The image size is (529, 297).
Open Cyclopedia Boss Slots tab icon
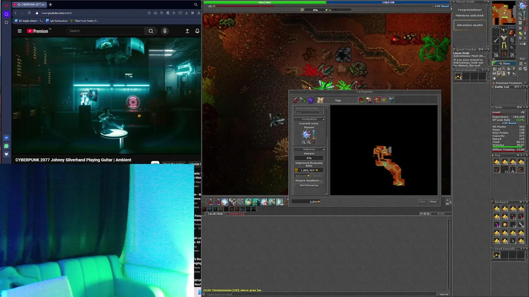coord(384,100)
